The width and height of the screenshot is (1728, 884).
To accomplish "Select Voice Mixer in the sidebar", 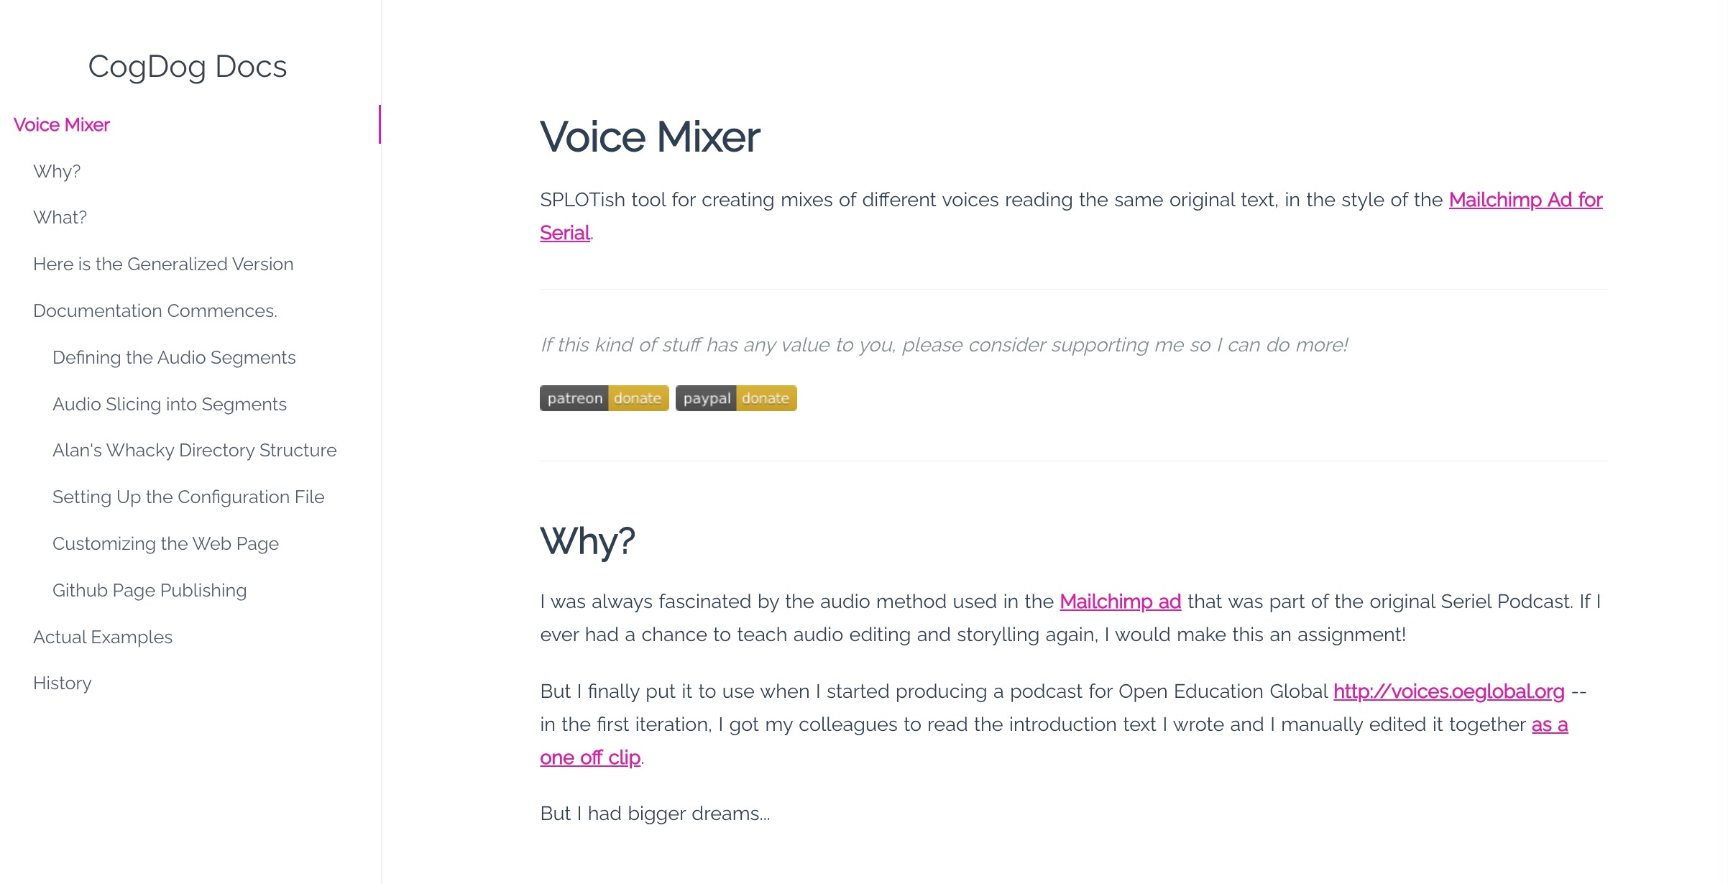I will tap(62, 125).
